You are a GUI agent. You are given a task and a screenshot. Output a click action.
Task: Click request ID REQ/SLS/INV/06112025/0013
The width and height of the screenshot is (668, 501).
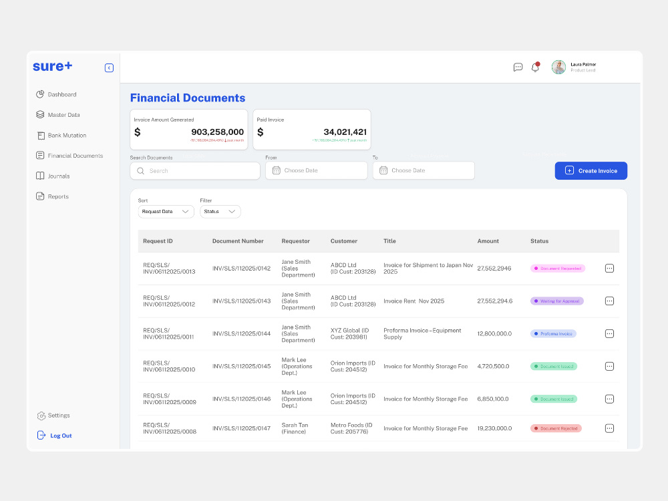tap(169, 269)
